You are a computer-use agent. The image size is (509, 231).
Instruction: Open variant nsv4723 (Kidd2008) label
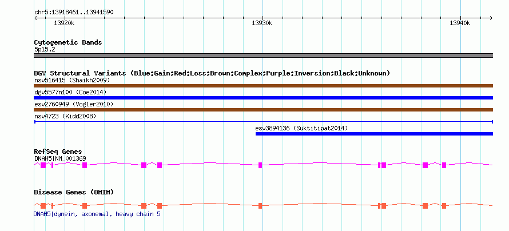[x=65, y=116]
